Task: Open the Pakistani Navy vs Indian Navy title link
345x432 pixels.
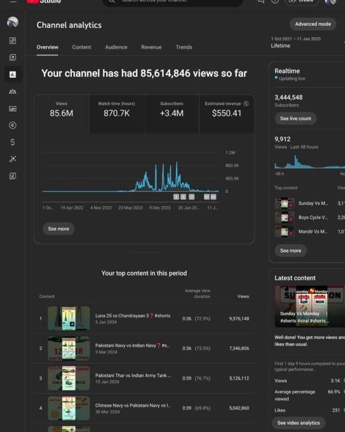Action: click(132, 346)
